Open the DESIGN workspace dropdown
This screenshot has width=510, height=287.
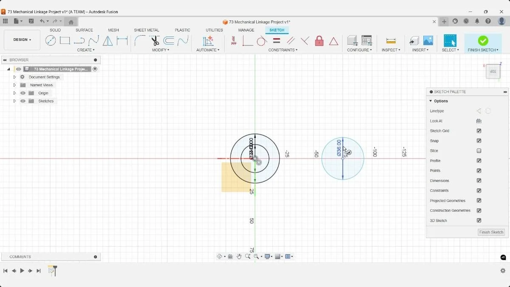(x=22, y=40)
